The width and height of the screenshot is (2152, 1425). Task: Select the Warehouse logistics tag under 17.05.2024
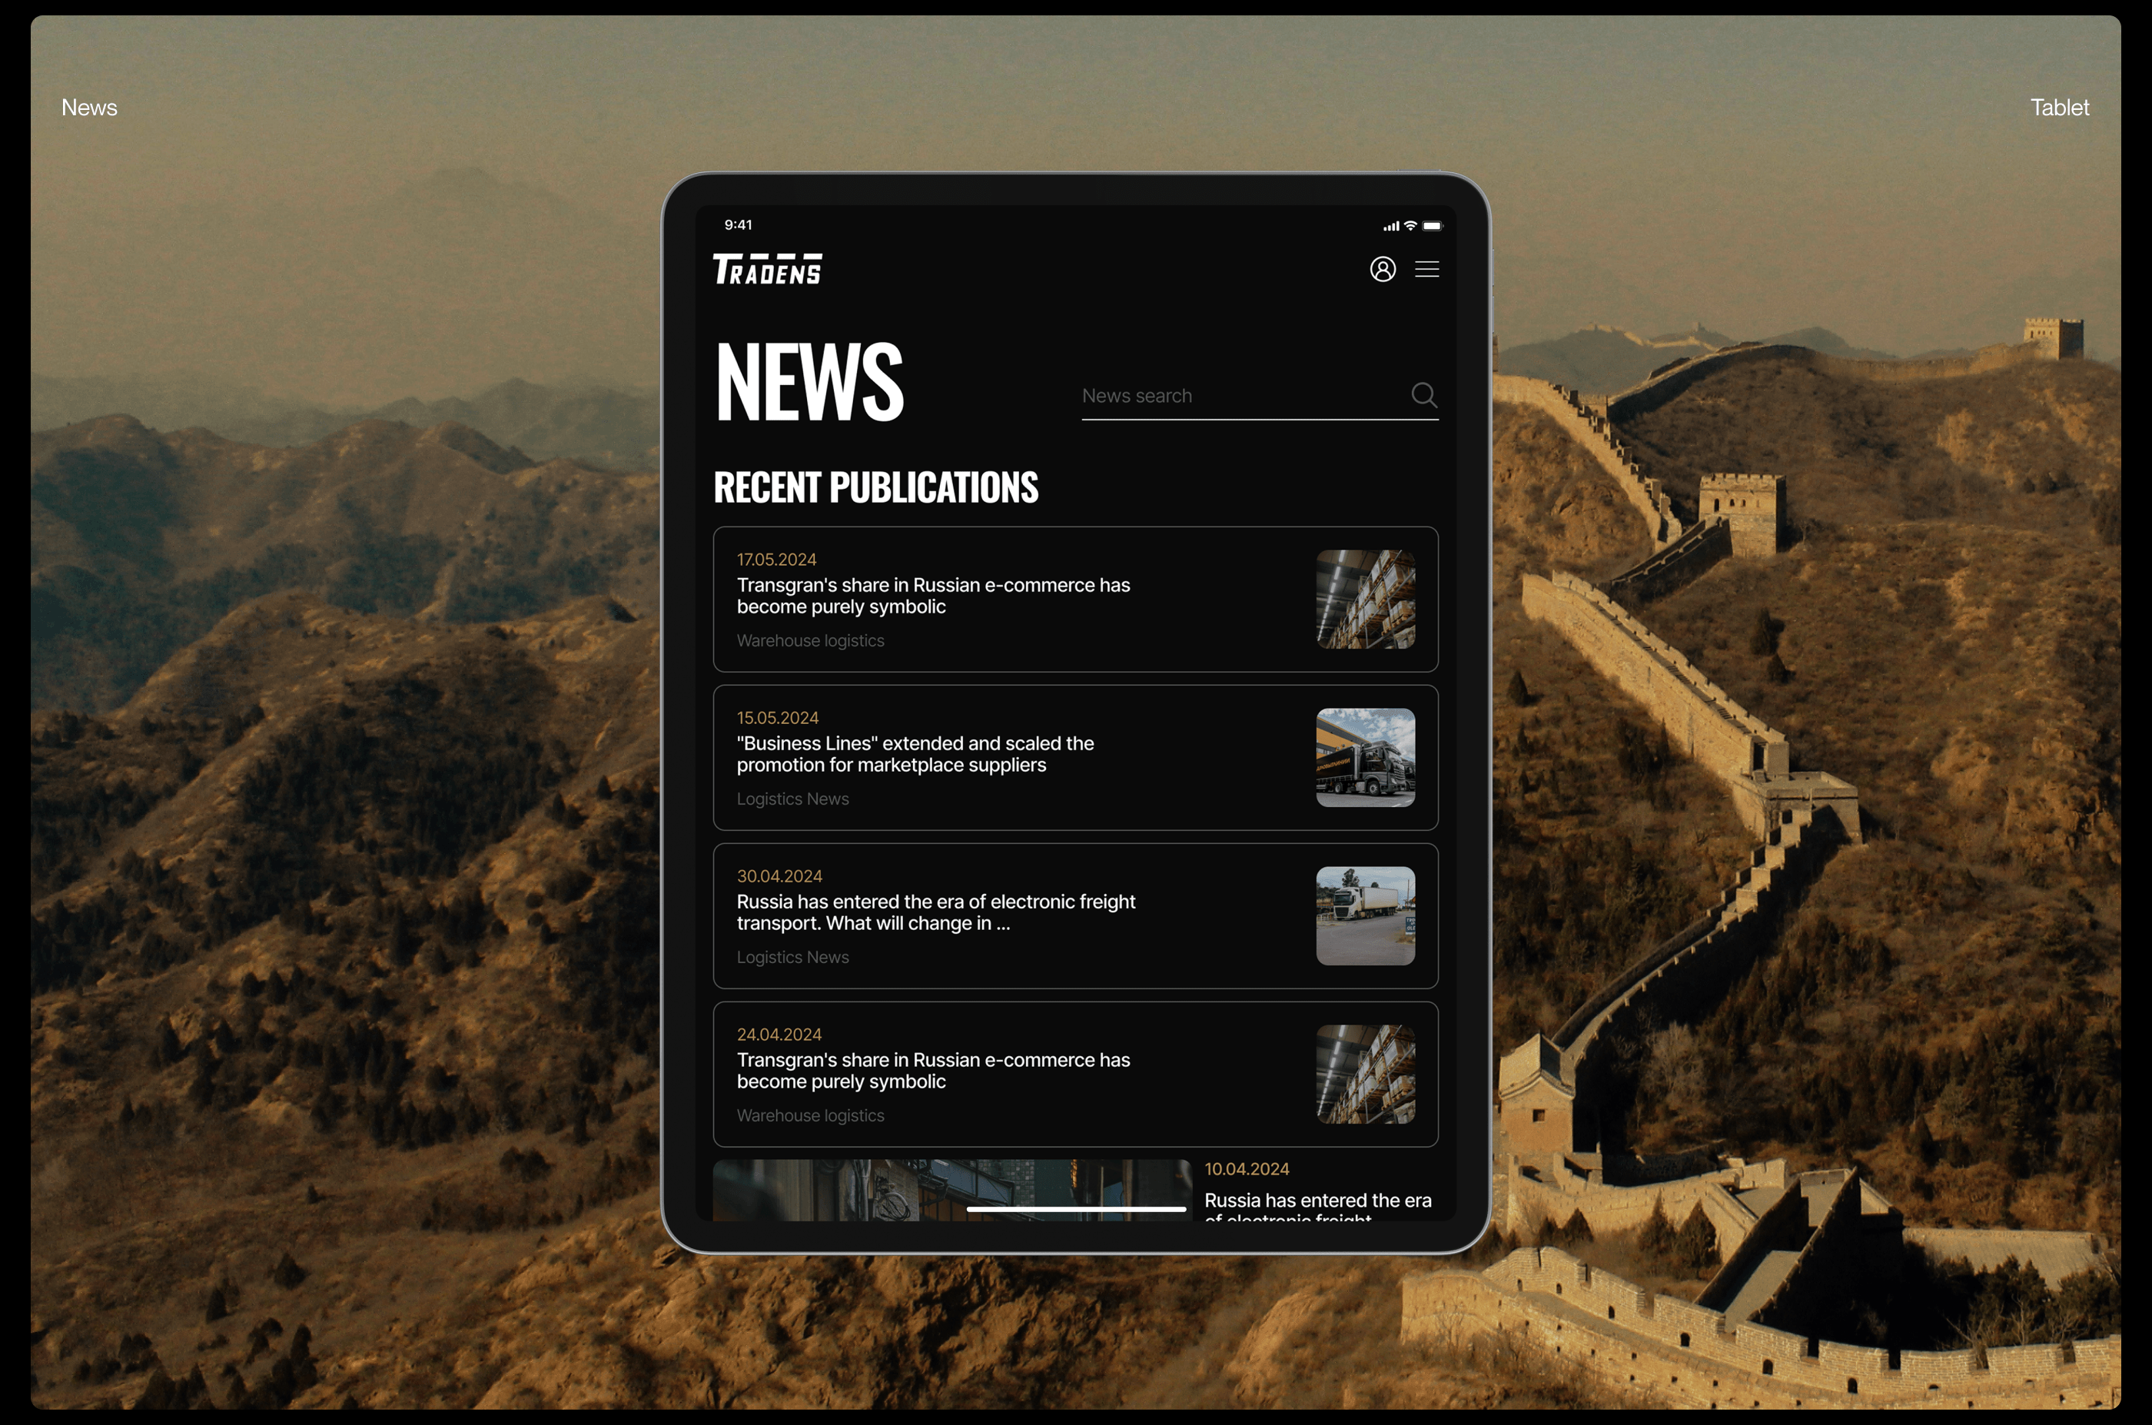[810, 641]
